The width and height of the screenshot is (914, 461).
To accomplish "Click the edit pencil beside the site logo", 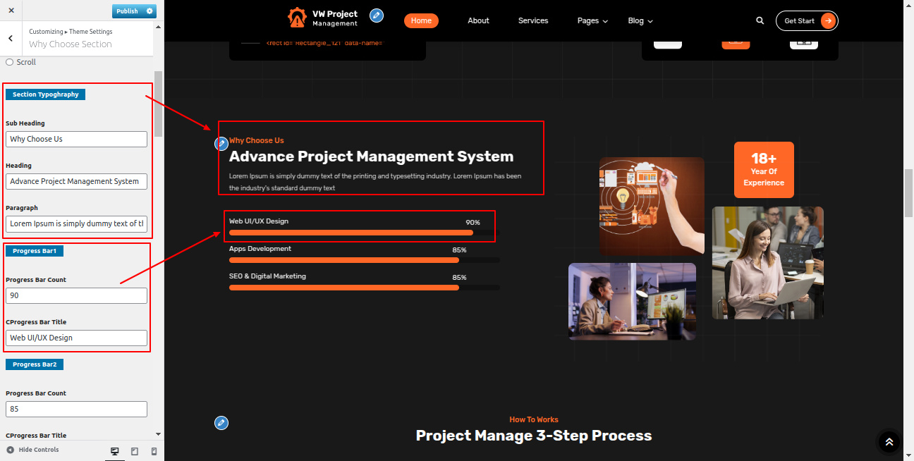I will click(377, 16).
